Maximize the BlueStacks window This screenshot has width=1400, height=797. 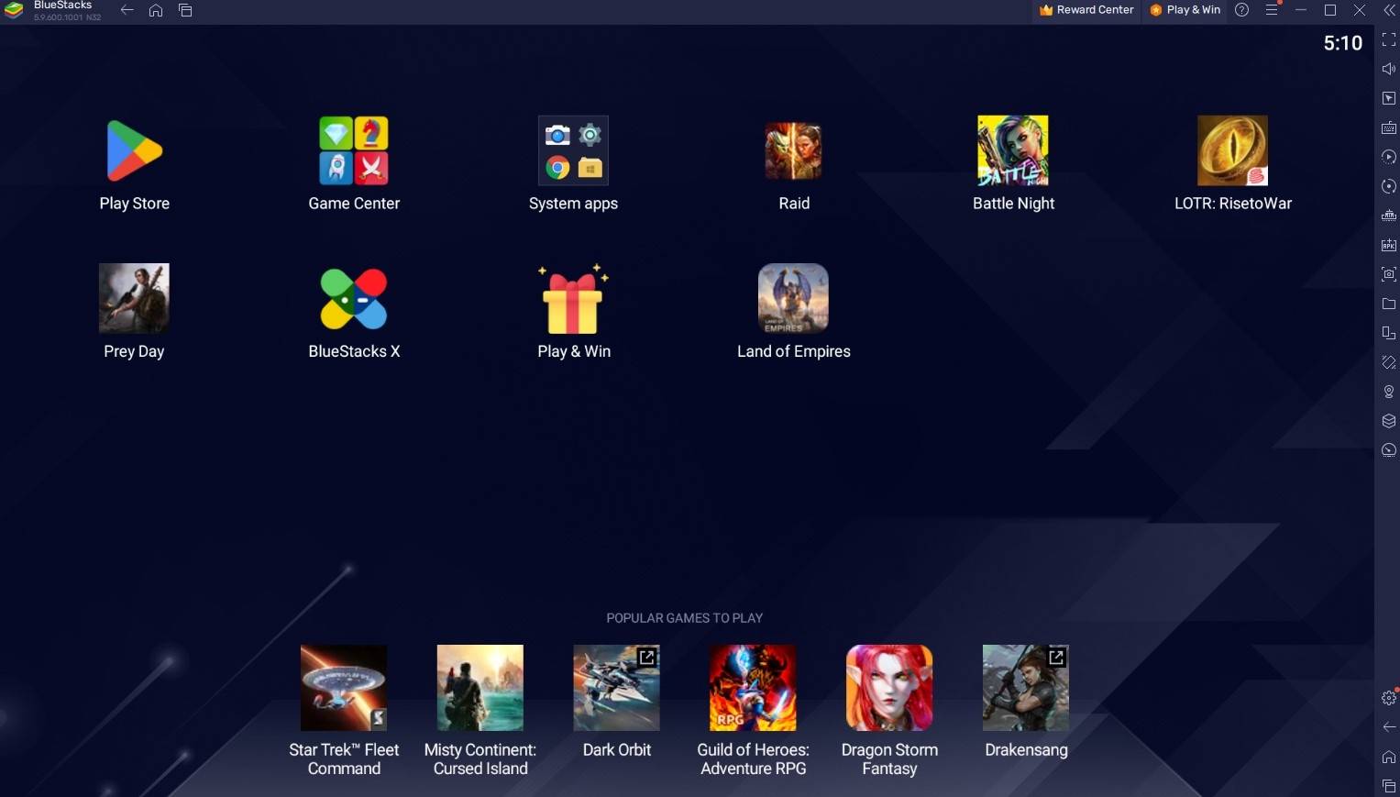point(1329,10)
